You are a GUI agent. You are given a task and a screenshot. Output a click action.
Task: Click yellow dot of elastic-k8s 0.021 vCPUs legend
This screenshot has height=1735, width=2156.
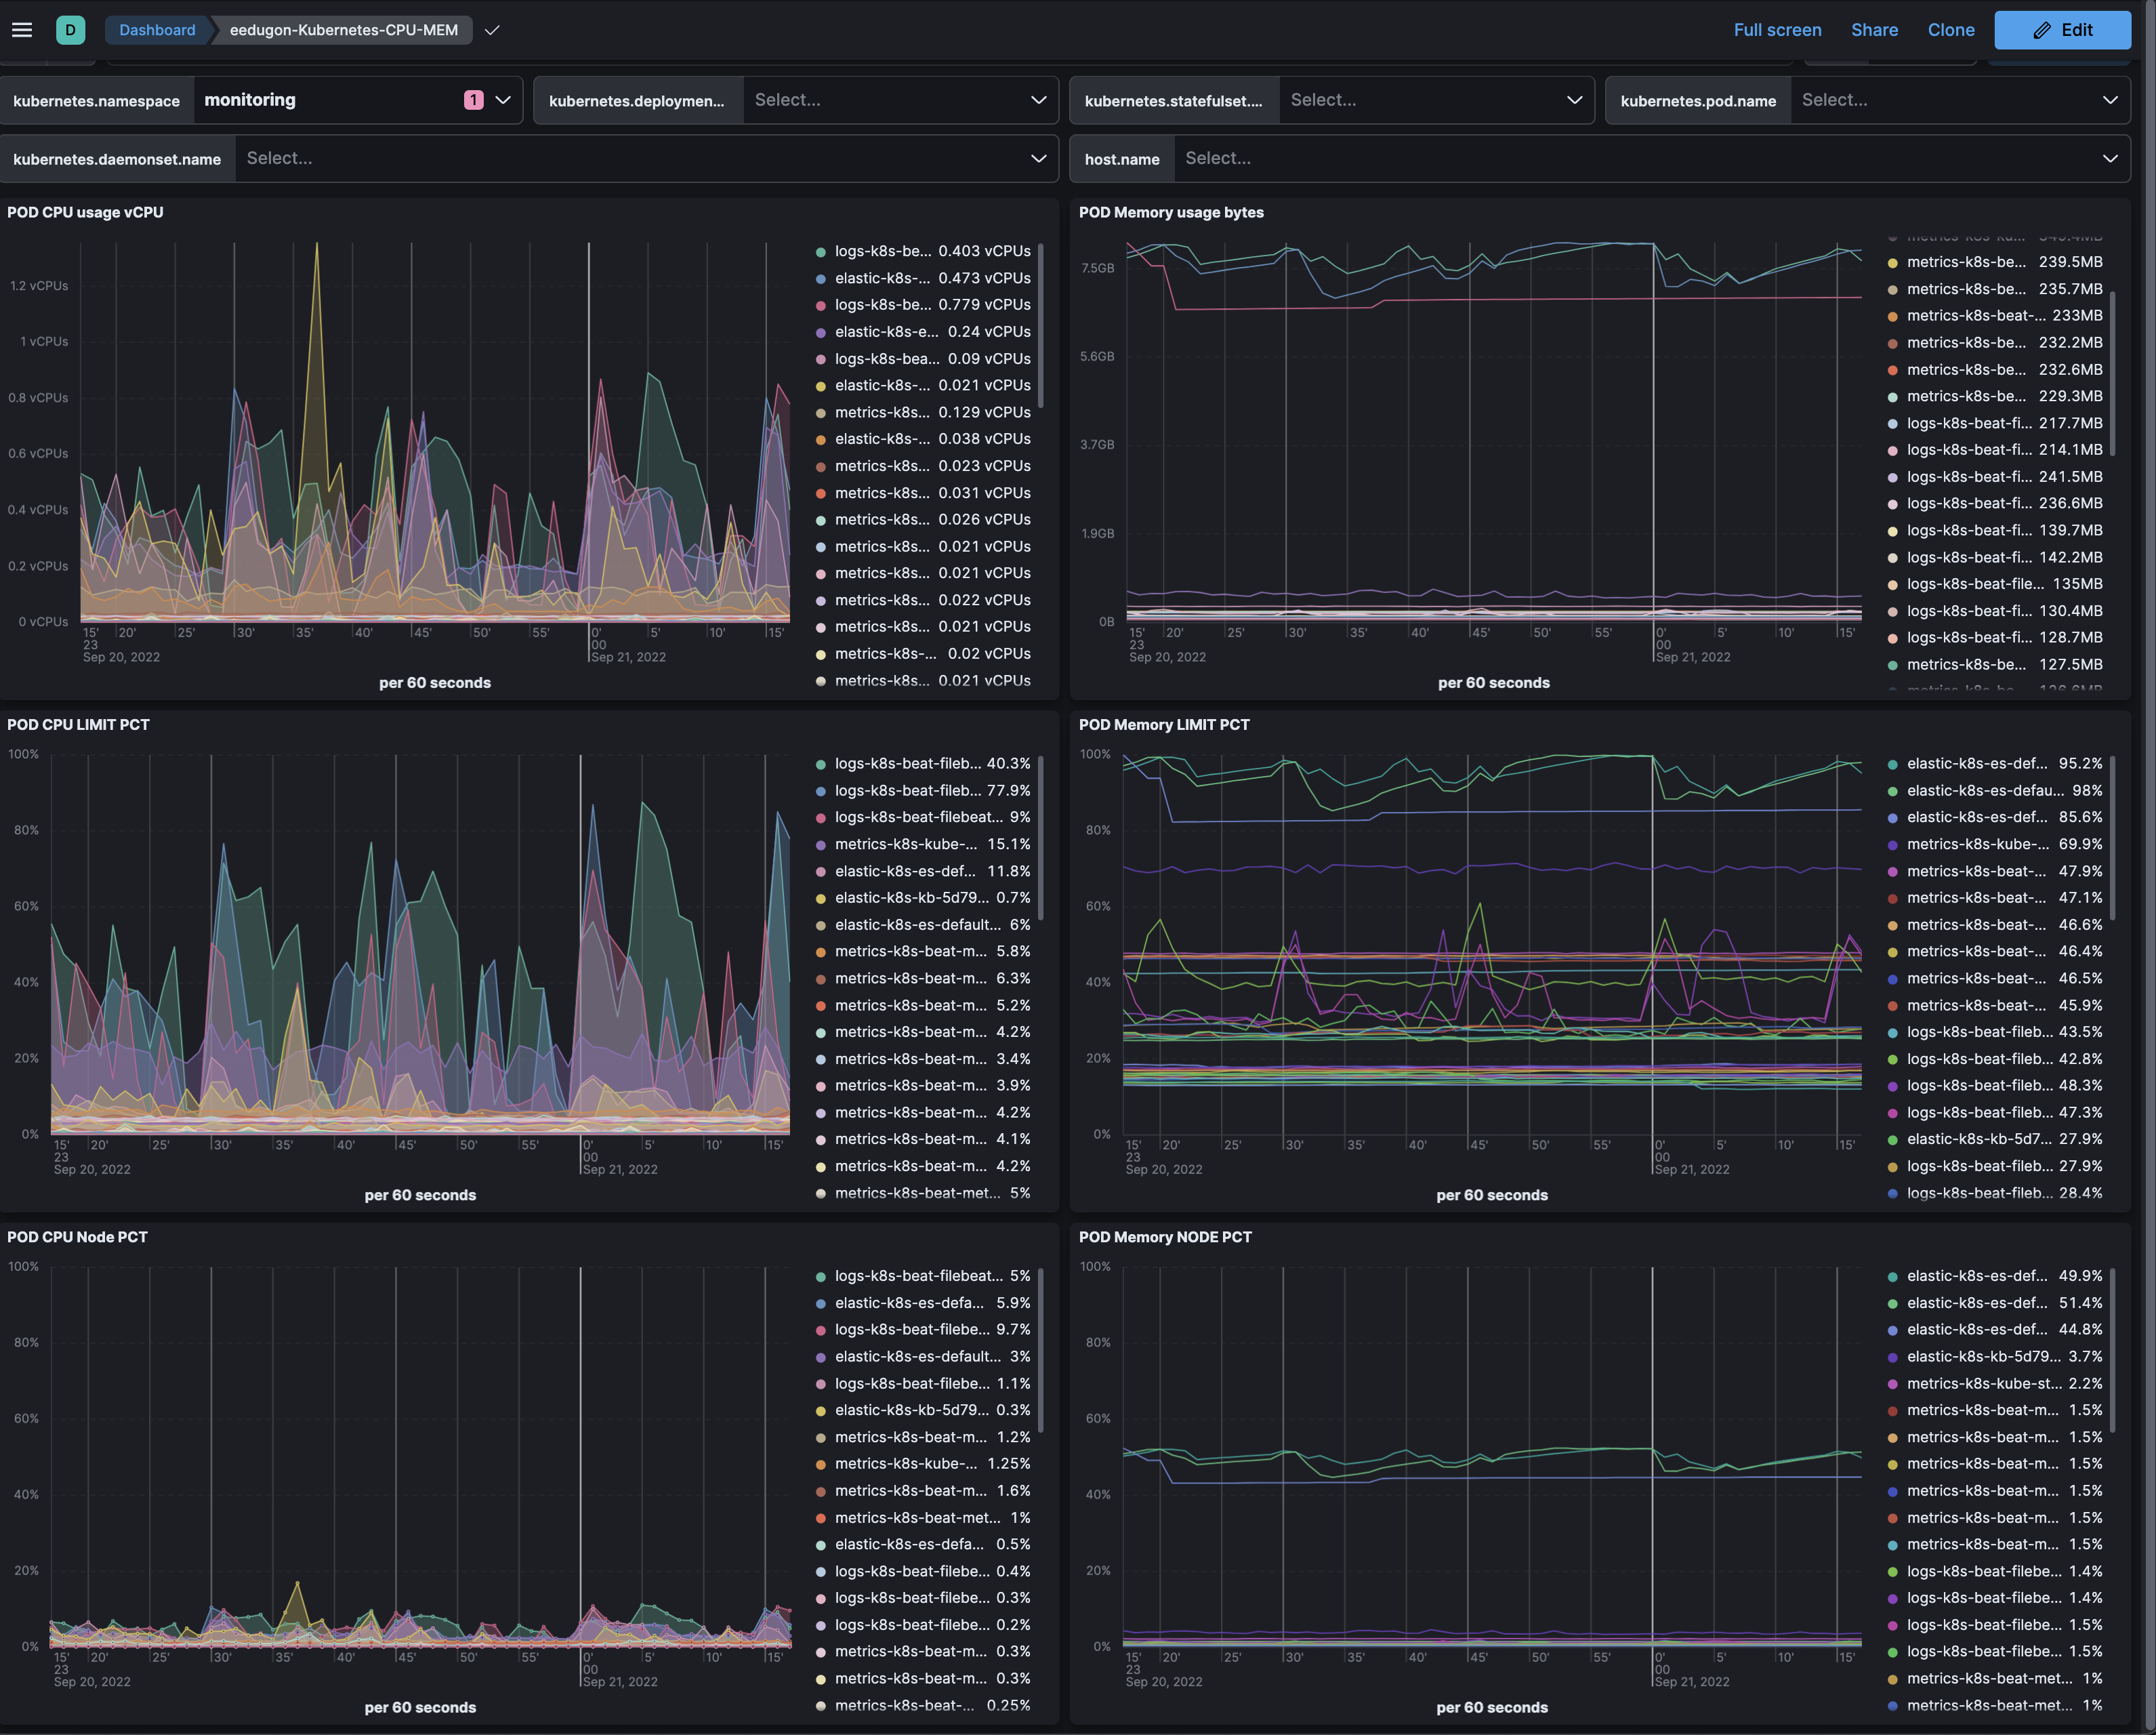point(821,386)
